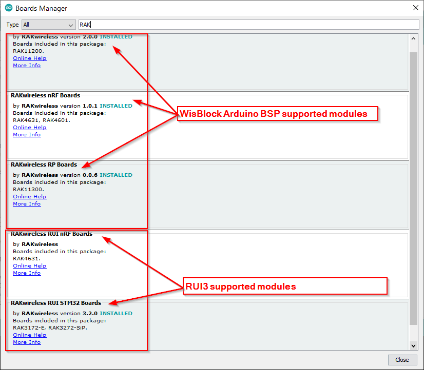Select the RAKwireless RP Boards title
424x370 pixels.
(x=44, y=165)
